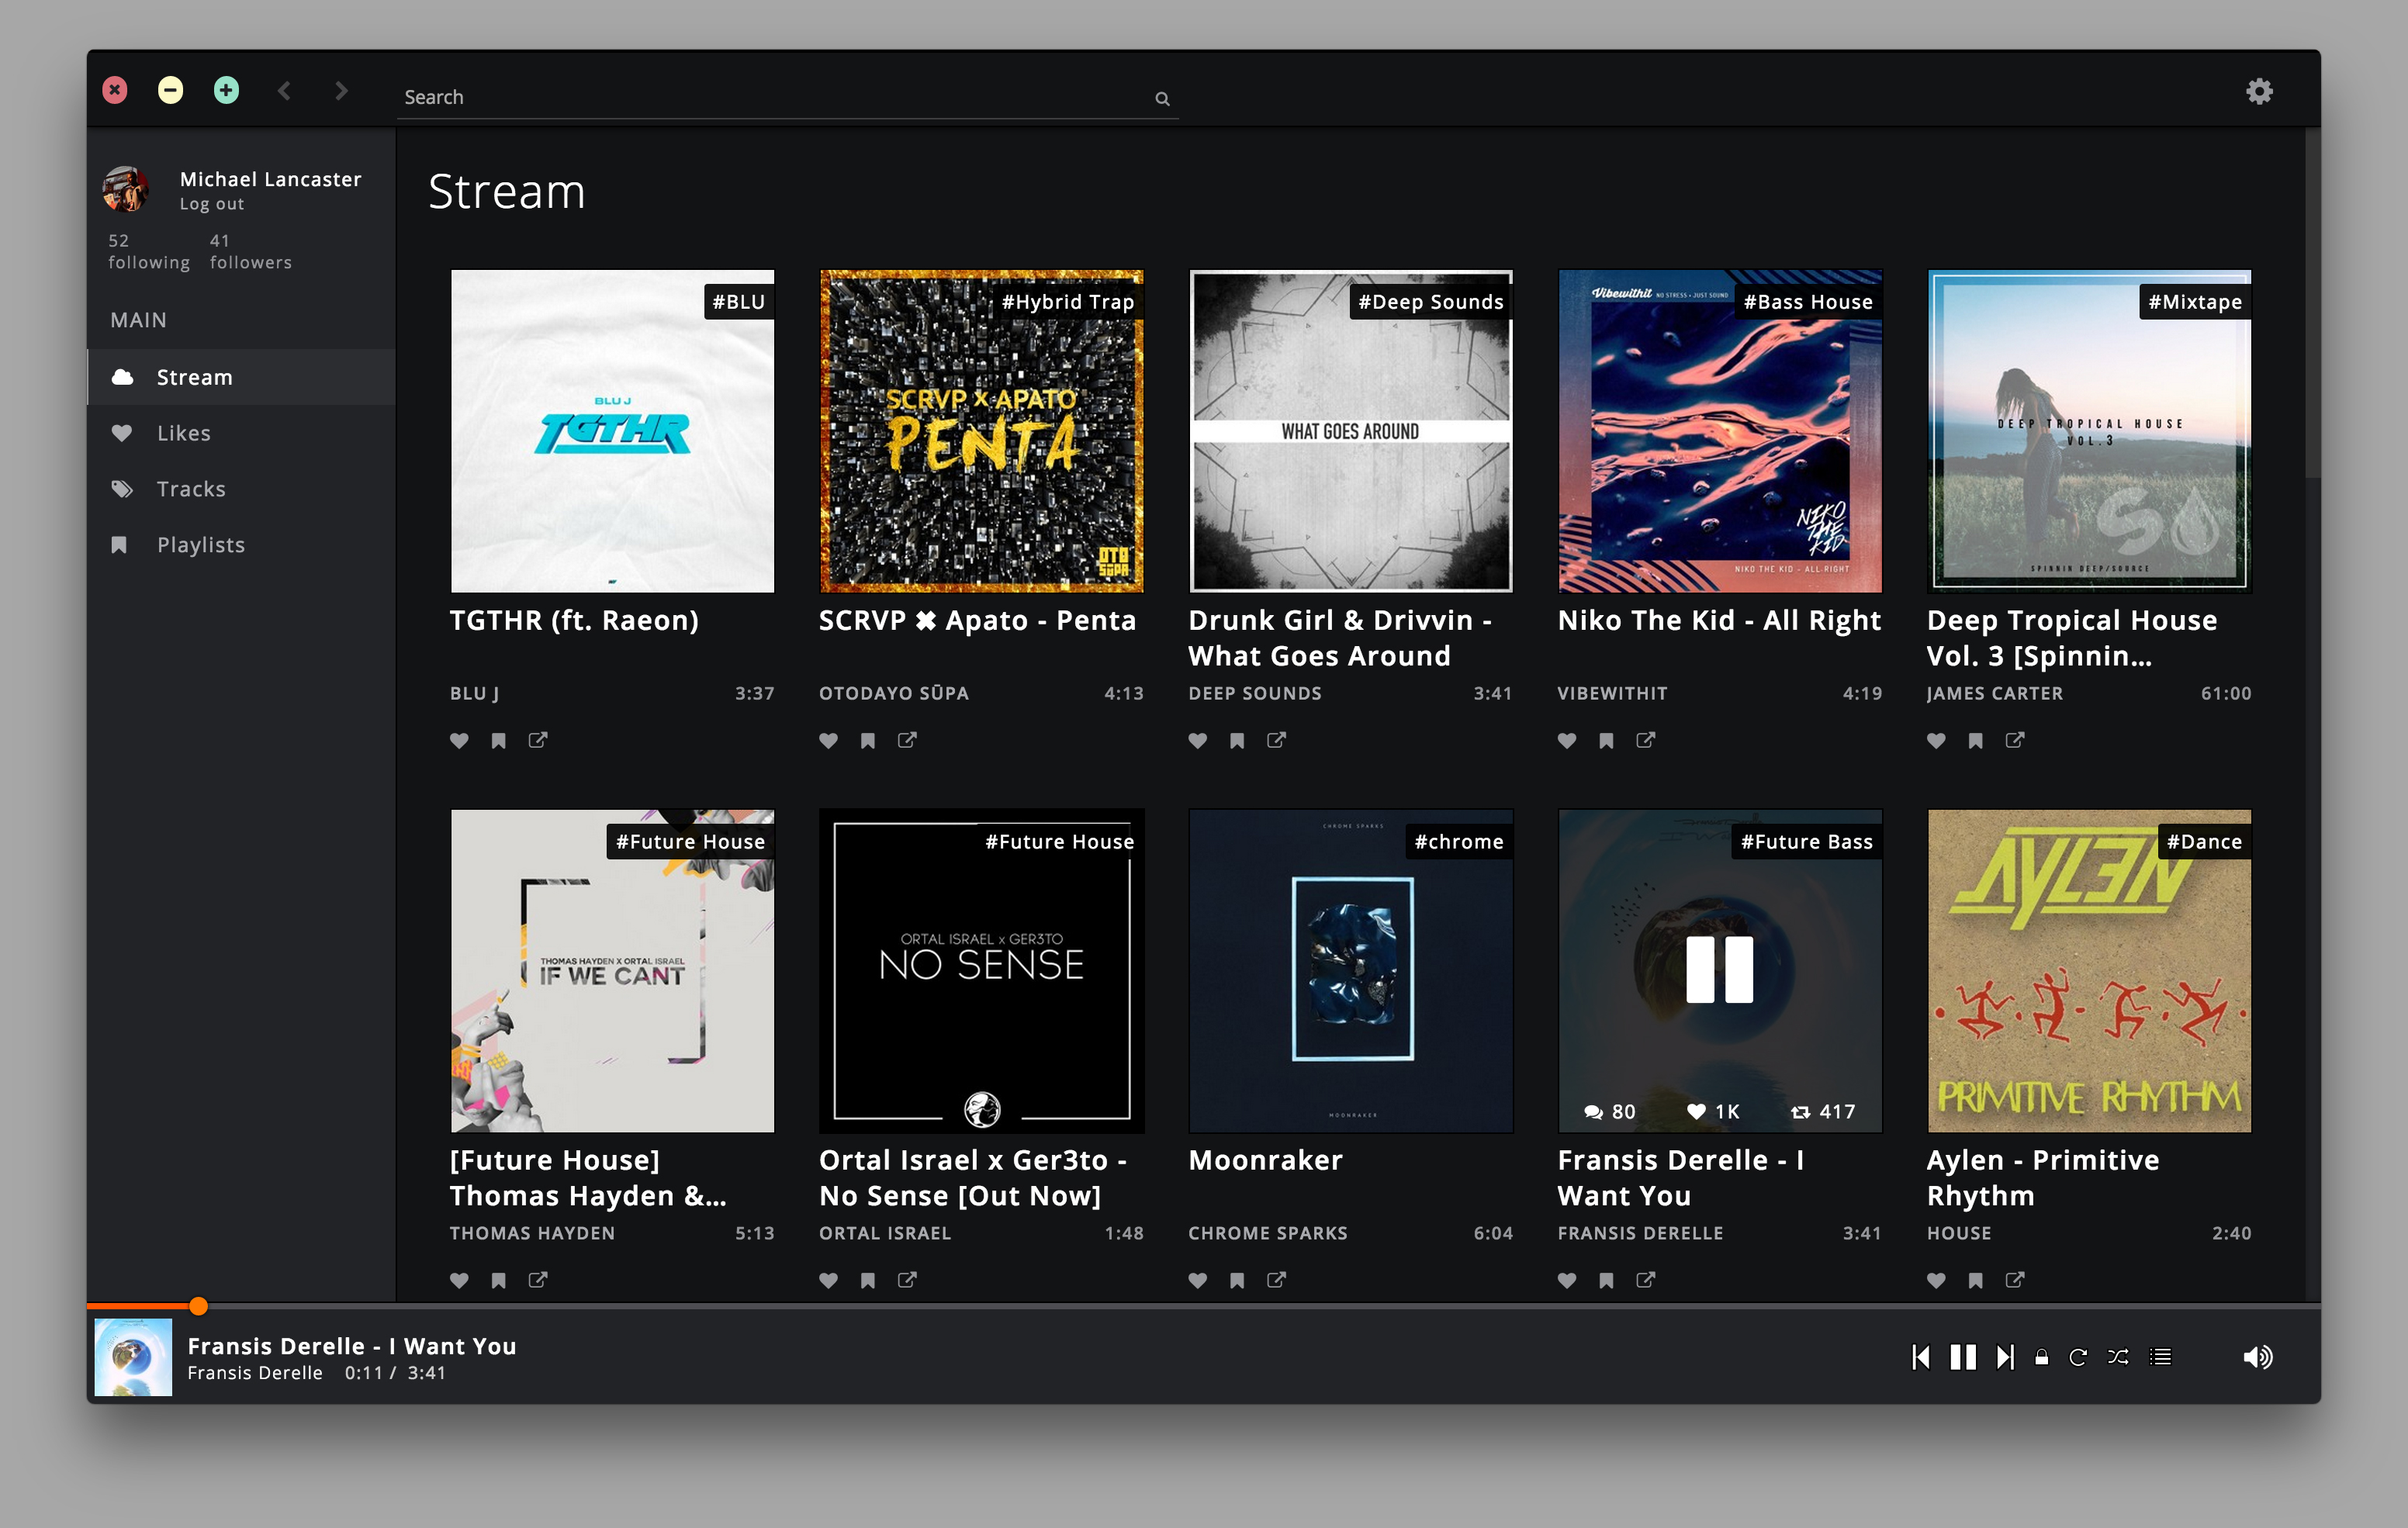The height and width of the screenshot is (1528, 2408).
Task: Open the play queue list icon
Action: click(2161, 1357)
